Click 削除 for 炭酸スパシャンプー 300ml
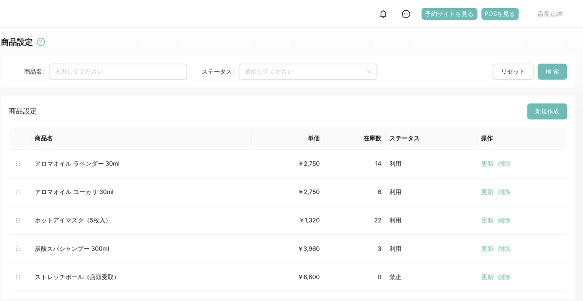Screen dimensions: 583x301 pos(504,249)
